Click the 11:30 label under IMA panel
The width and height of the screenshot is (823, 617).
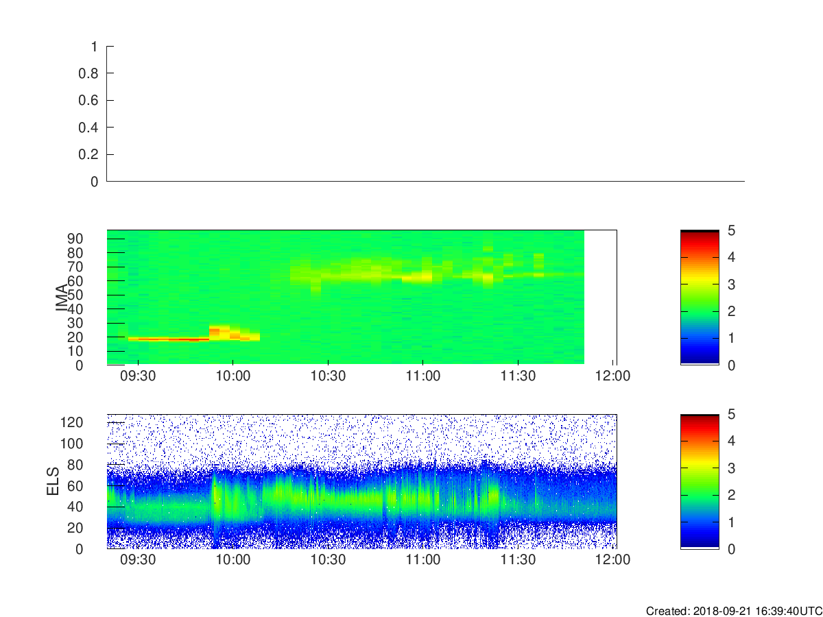[518, 376]
